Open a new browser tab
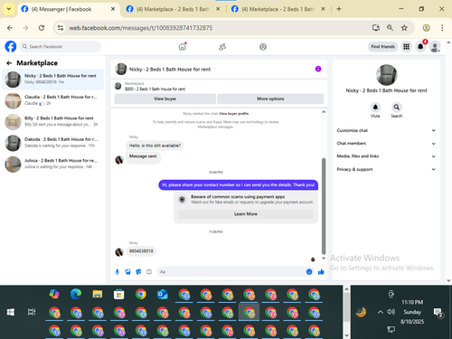This screenshot has width=452, height=339. [339, 9]
